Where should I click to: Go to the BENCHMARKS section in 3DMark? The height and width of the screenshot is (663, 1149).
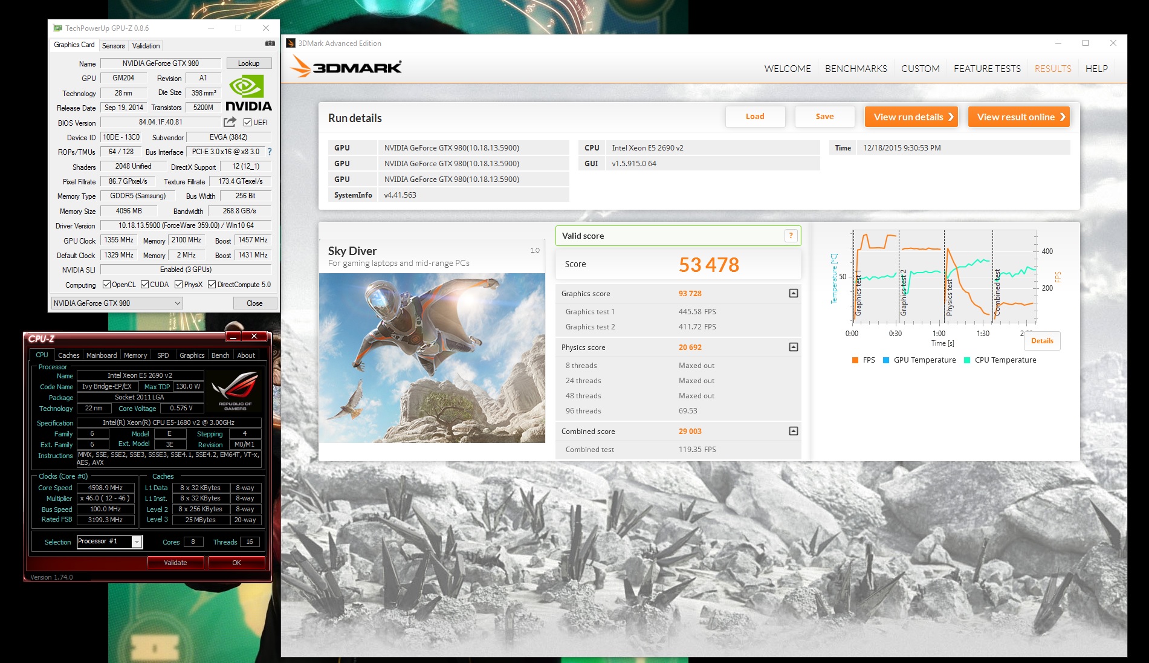856,69
